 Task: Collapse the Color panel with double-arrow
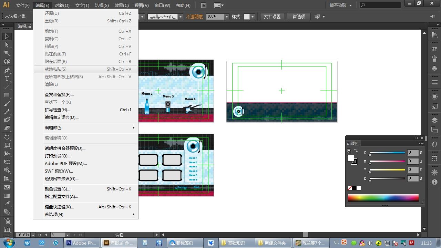[x=417, y=138]
